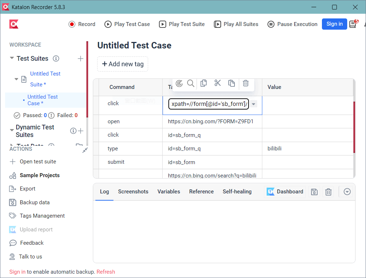Open Tags Management
The image size is (366, 278).
pos(37,215)
